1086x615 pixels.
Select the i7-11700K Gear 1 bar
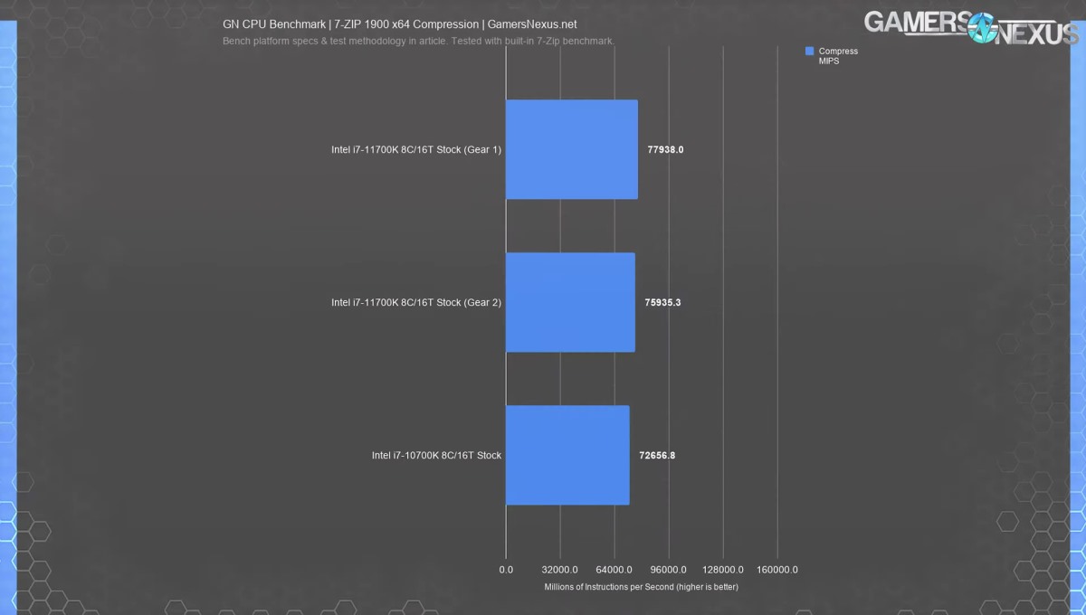pos(572,149)
